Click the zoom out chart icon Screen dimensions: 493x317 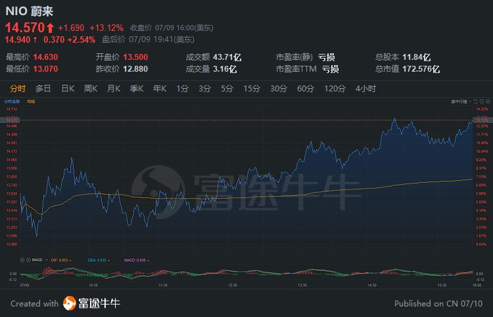[x=482, y=101]
